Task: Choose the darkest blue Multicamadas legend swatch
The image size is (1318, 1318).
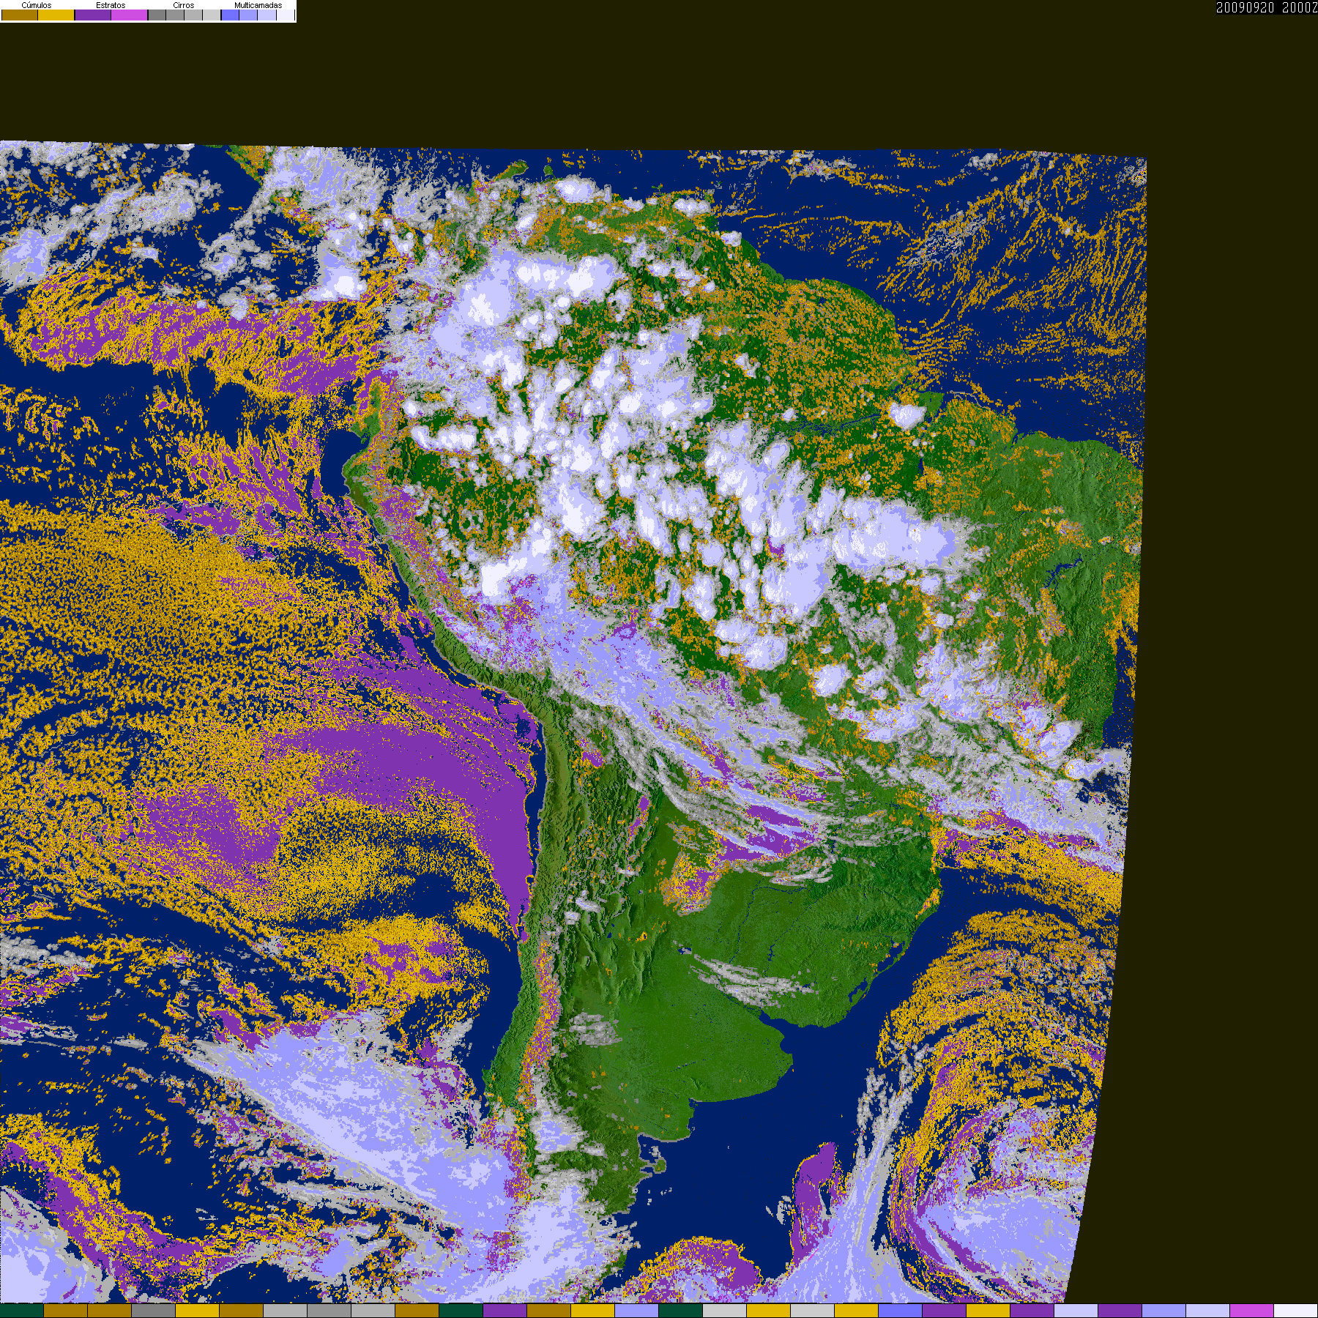Action: pyautogui.click(x=230, y=15)
